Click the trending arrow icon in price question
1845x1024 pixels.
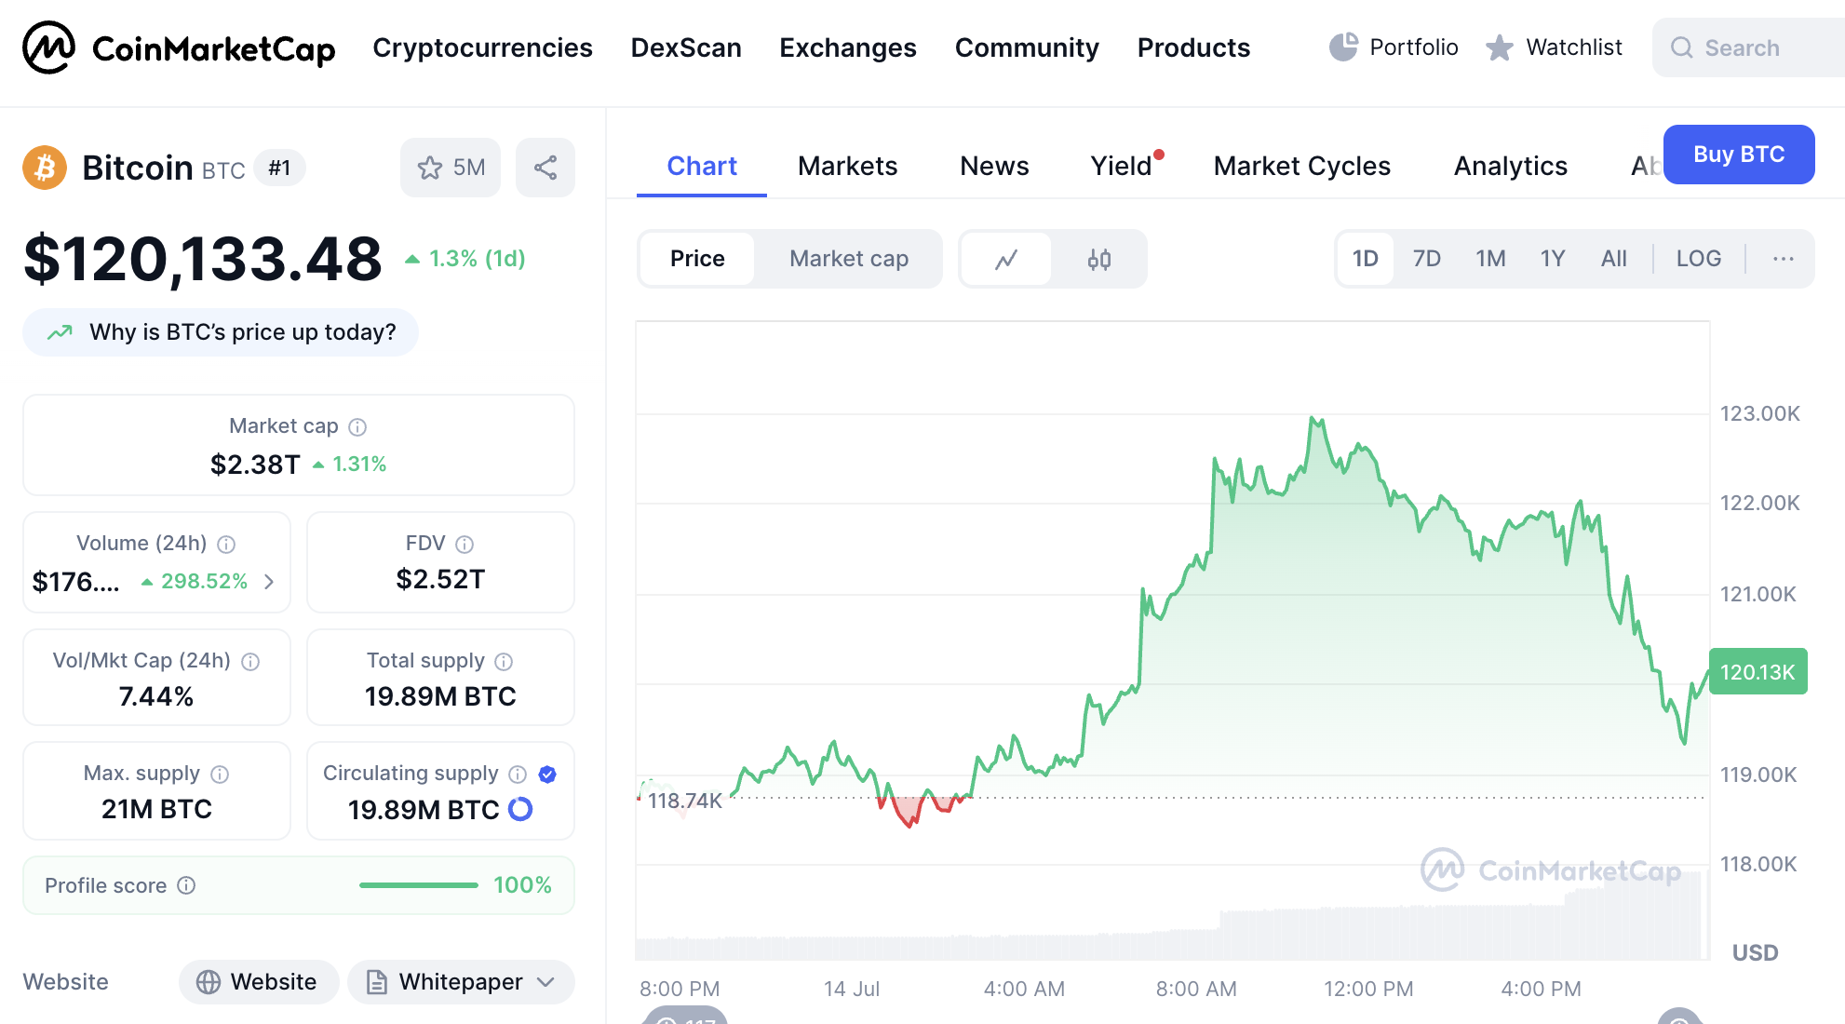tap(60, 332)
